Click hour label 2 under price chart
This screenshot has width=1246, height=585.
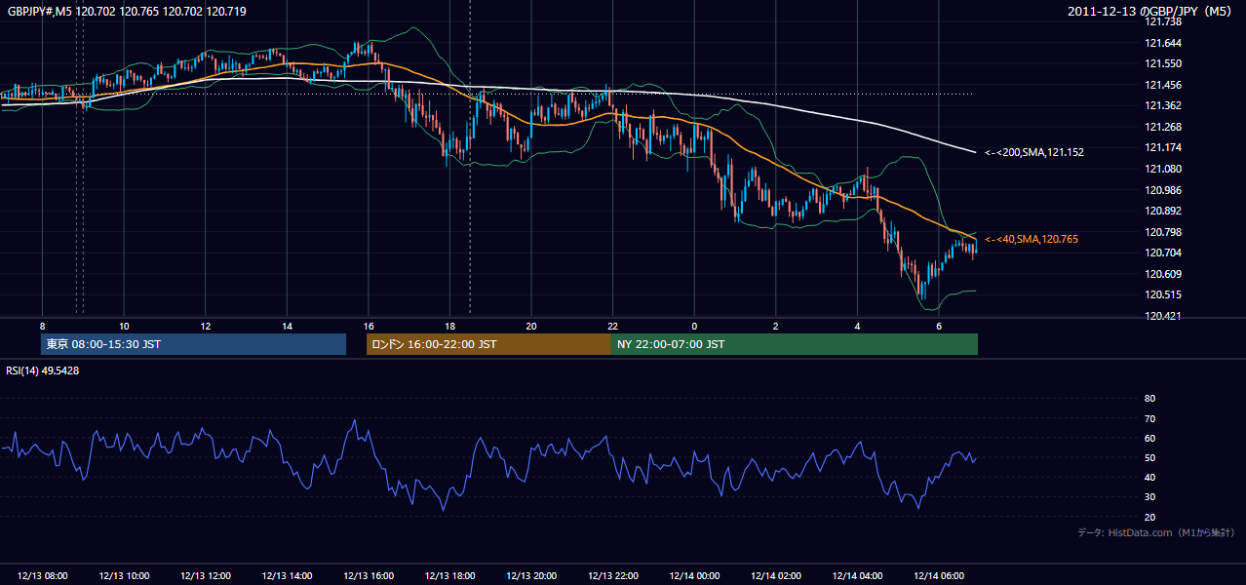click(x=775, y=326)
